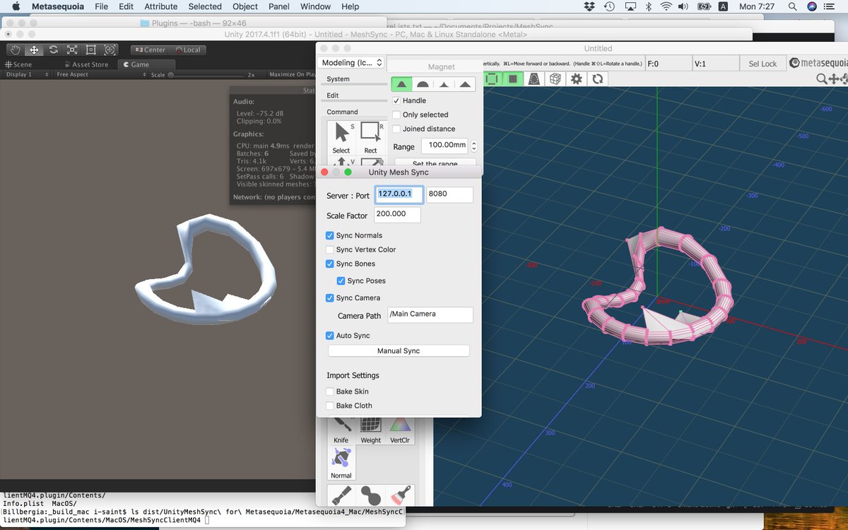Screen dimensions: 848x530
Task: Switch to the Asset Store tab
Action: (86, 64)
